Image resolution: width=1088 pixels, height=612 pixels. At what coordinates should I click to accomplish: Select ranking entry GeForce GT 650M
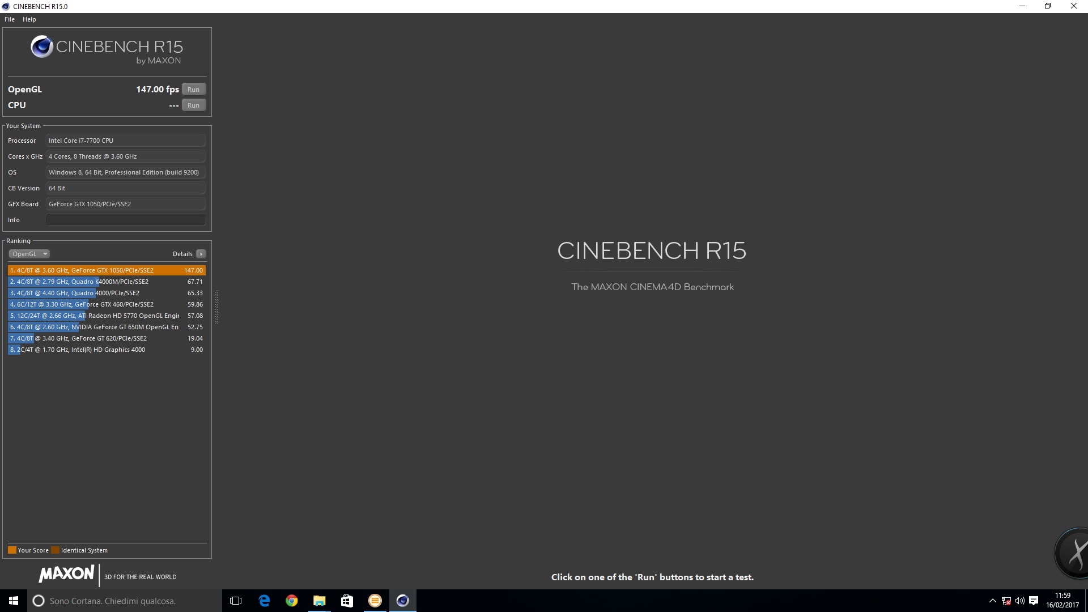[107, 327]
